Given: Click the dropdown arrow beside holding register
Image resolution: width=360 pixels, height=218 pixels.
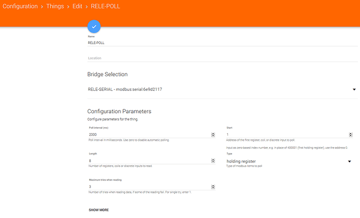Looking at the screenshot, I should coord(349,162).
